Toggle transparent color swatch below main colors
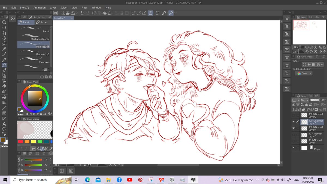 tap(4, 146)
